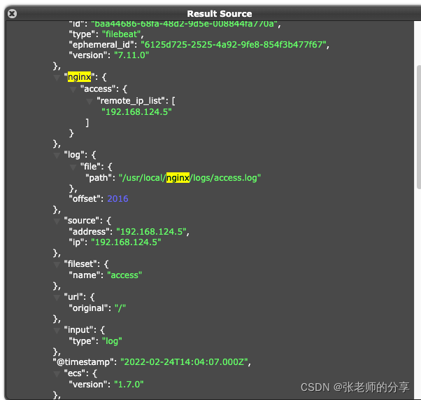Screen dimensions: 421x400
Task: Collapse the "access" JSON node
Action: [x=73, y=90]
